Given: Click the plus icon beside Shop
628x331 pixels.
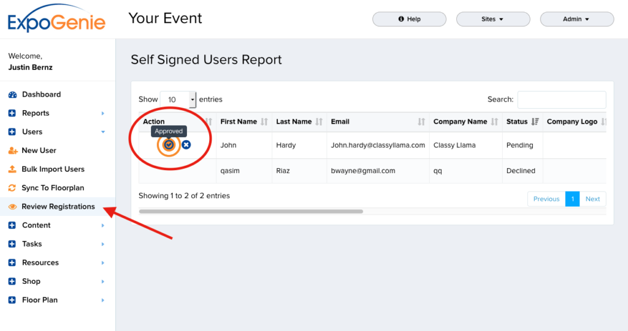Looking at the screenshot, I should [x=12, y=281].
